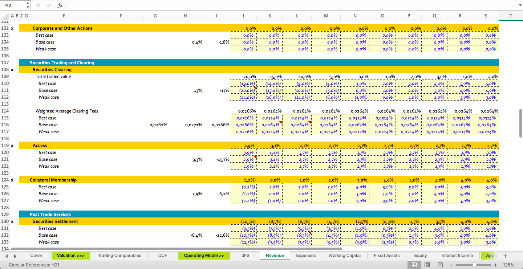Click the vertical scrollbar thumb
This screenshot has height=269, width=523.
[x=520, y=123]
